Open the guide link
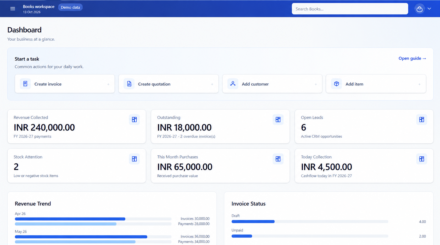This screenshot has width=440, height=245. click(412, 58)
